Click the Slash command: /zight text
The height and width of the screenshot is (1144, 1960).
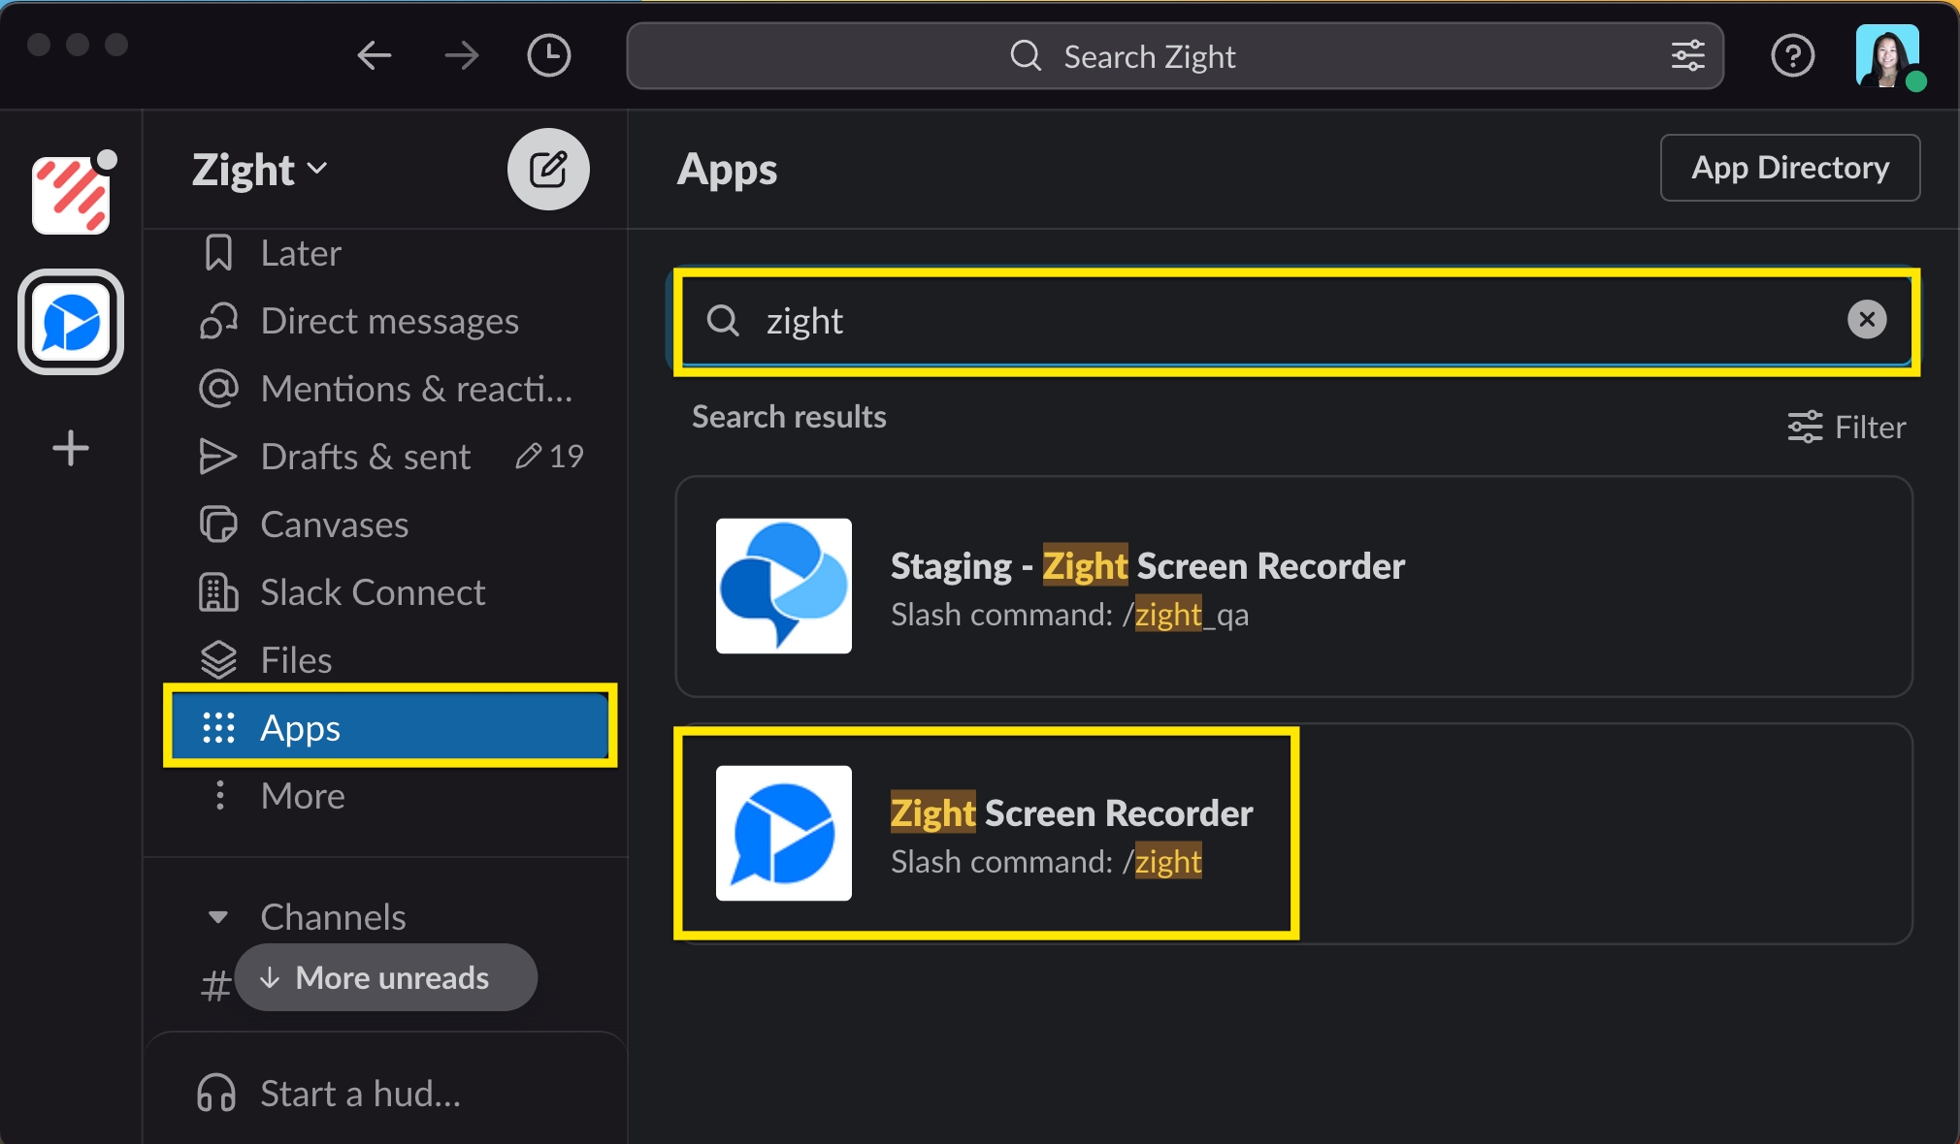point(1046,862)
